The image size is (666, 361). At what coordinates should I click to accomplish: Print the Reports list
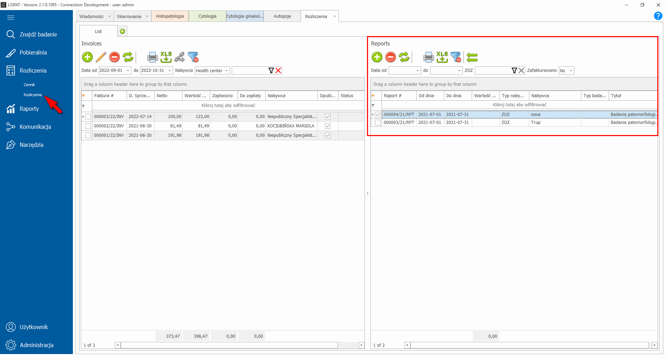[x=428, y=57]
